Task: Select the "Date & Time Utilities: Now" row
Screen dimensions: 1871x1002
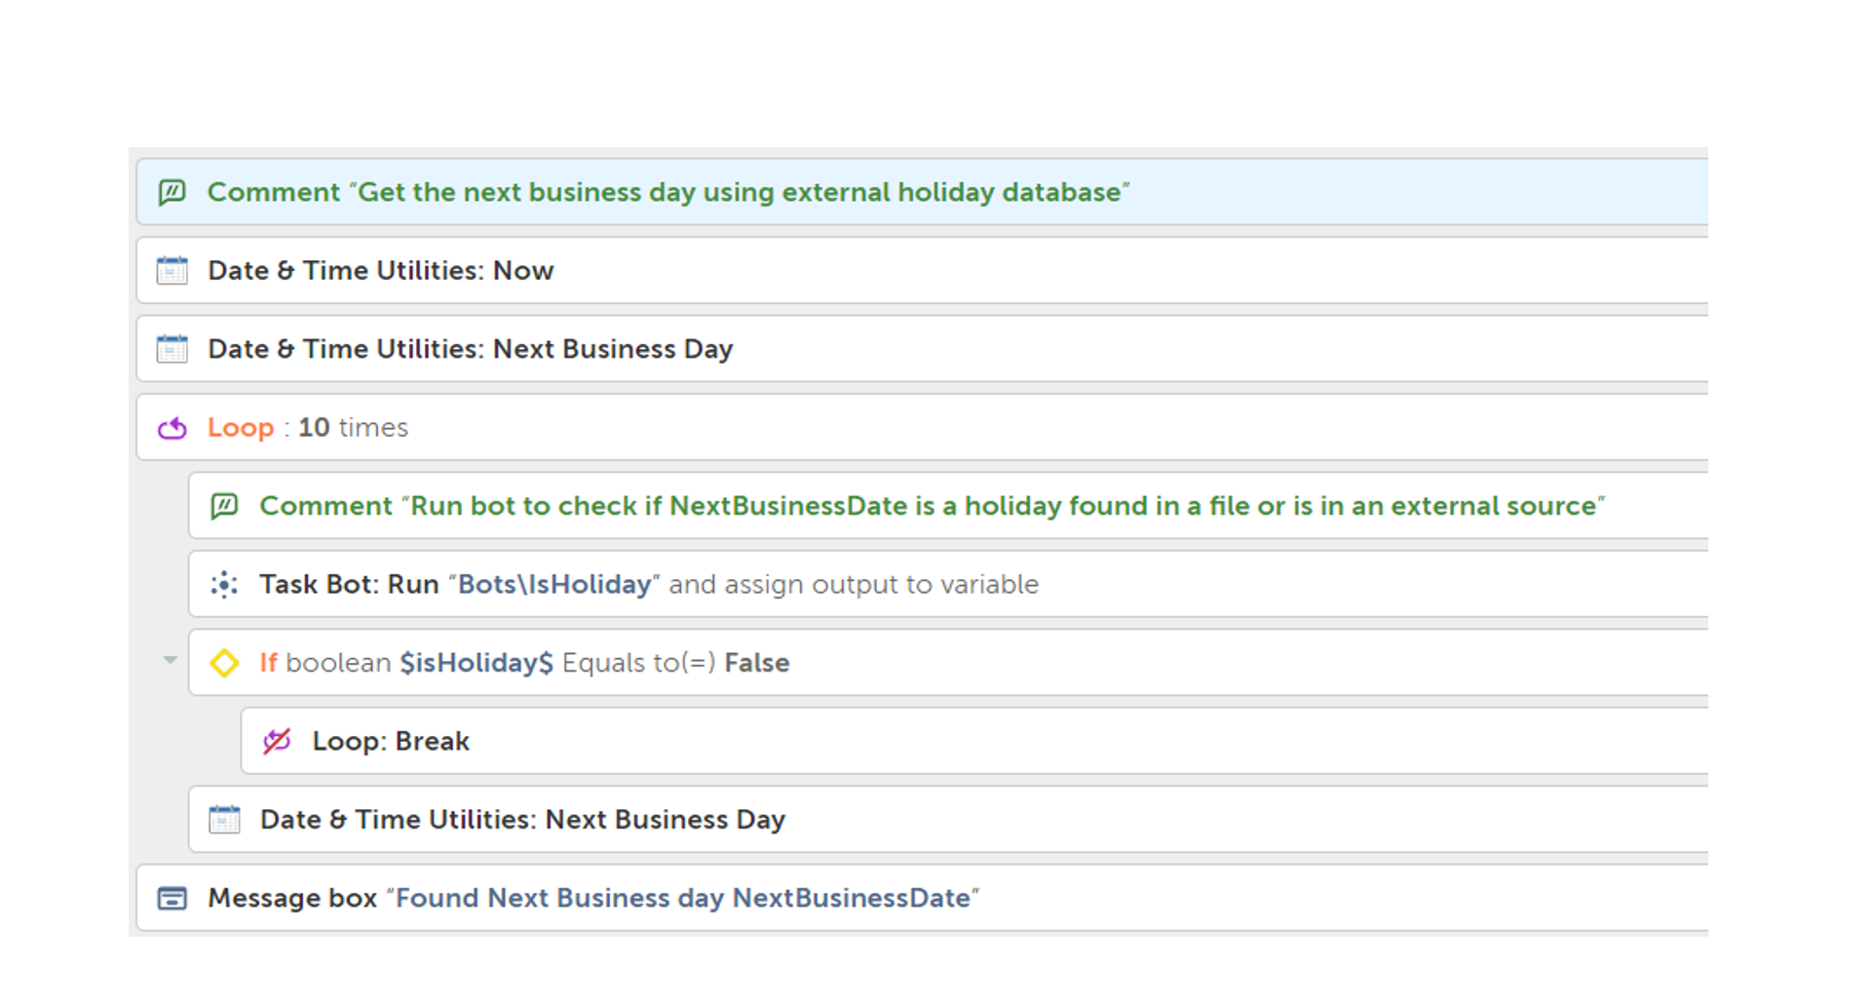Action: [877, 270]
